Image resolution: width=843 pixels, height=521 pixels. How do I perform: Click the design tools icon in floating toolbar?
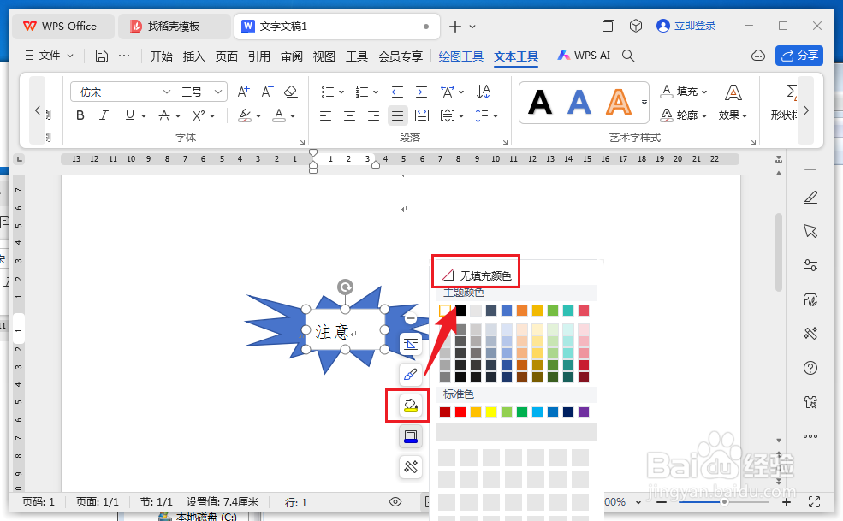click(411, 467)
